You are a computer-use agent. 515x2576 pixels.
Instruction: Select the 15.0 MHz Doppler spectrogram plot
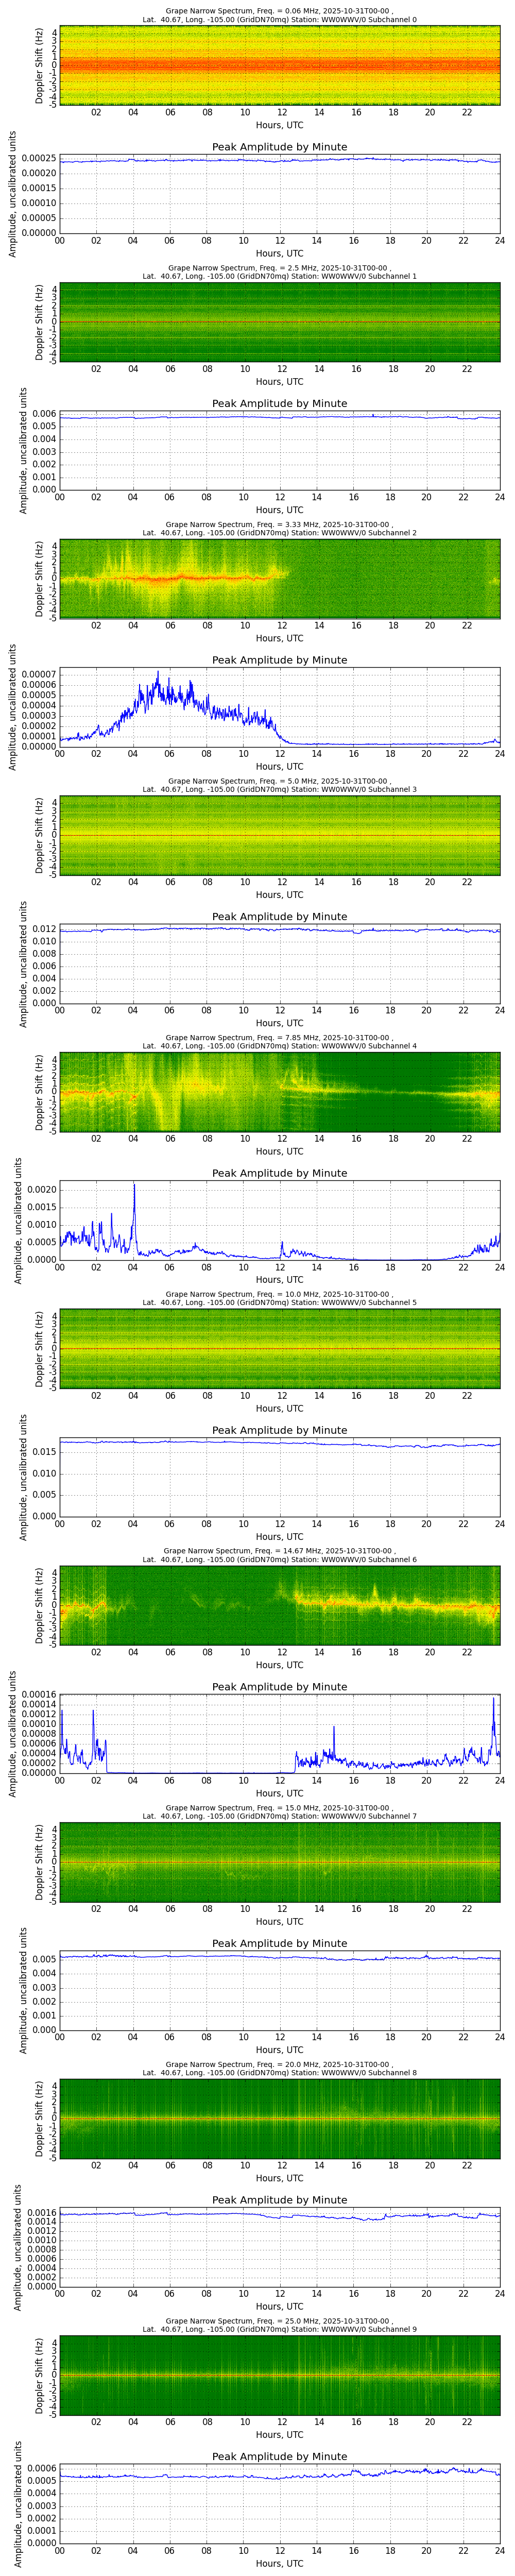click(279, 1862)
